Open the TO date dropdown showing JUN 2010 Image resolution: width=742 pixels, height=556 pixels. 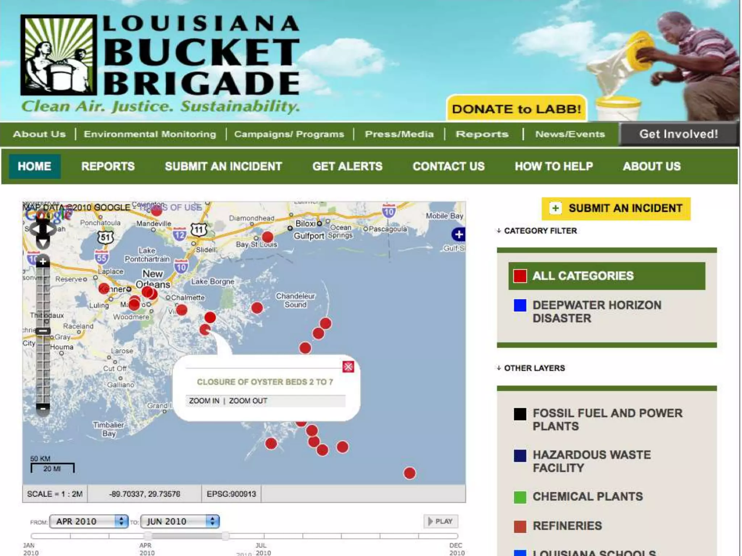180,521
